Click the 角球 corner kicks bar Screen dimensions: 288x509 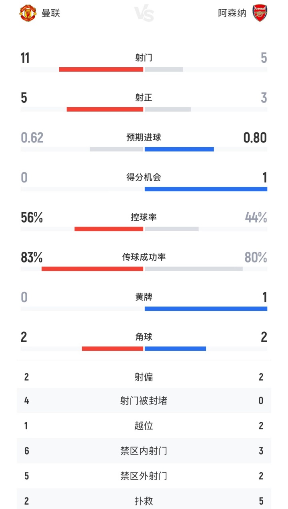pos(144,348)
